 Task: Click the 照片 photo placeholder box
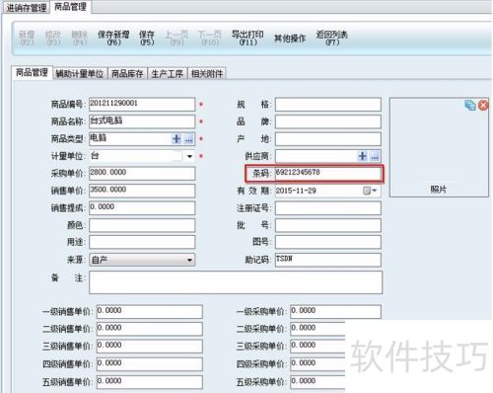[x=439, y=147]
